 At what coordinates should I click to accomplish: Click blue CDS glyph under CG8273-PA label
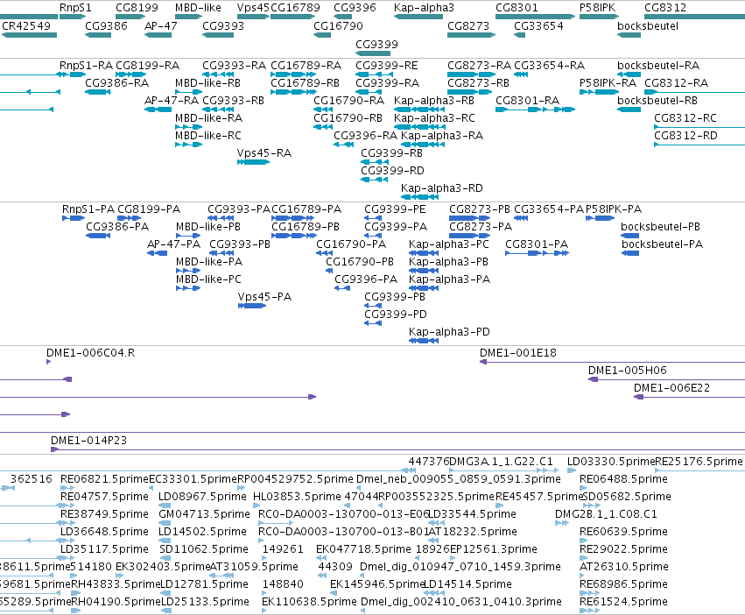pos(471,236)
